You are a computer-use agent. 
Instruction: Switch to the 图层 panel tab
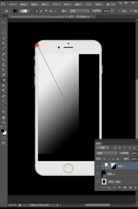click(x=98, y=143)
